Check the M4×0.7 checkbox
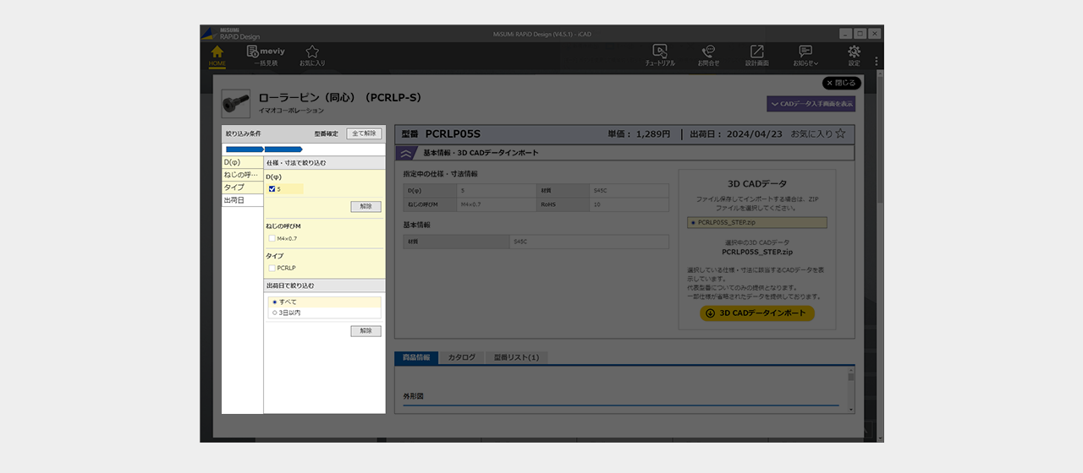Image resolution: width=1083 pixels, height=473 pixels. (272, 239)
